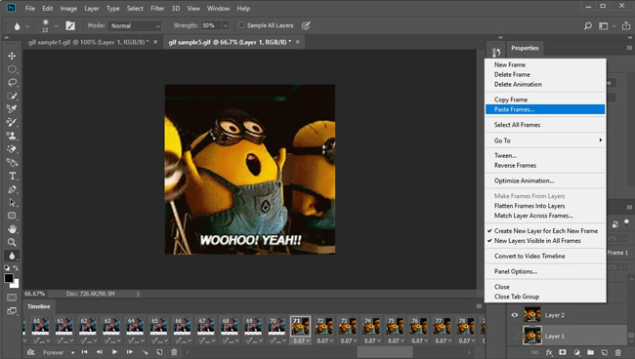
Task: Show Layer 1 visibility box
Action: click(514, 336)
